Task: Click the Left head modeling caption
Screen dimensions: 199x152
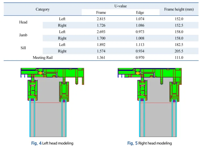Action: 58,143
